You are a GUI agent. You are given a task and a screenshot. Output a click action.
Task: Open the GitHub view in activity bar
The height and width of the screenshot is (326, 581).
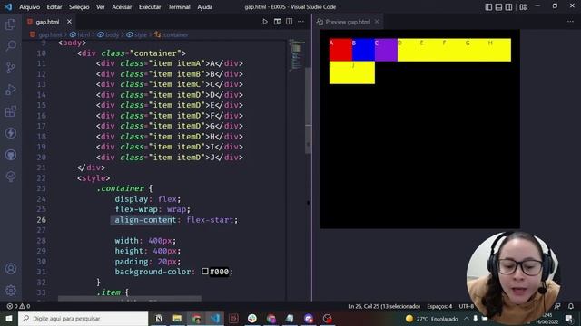point(11,155)
